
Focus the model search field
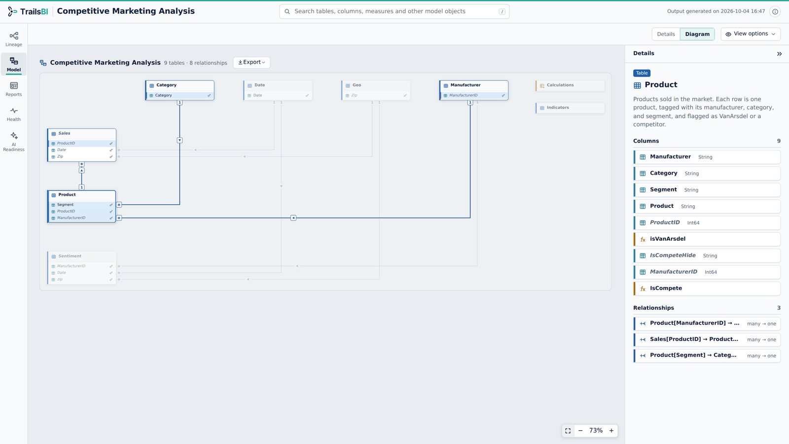pos(394,11)
